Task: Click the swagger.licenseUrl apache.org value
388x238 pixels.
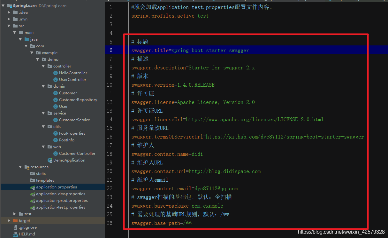Action: (255, 119)
